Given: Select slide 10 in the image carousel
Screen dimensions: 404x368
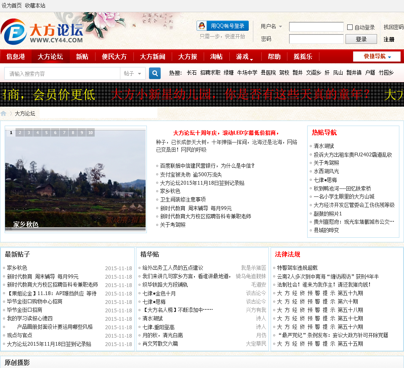Looking at the screenshot, I should (90, 132).
